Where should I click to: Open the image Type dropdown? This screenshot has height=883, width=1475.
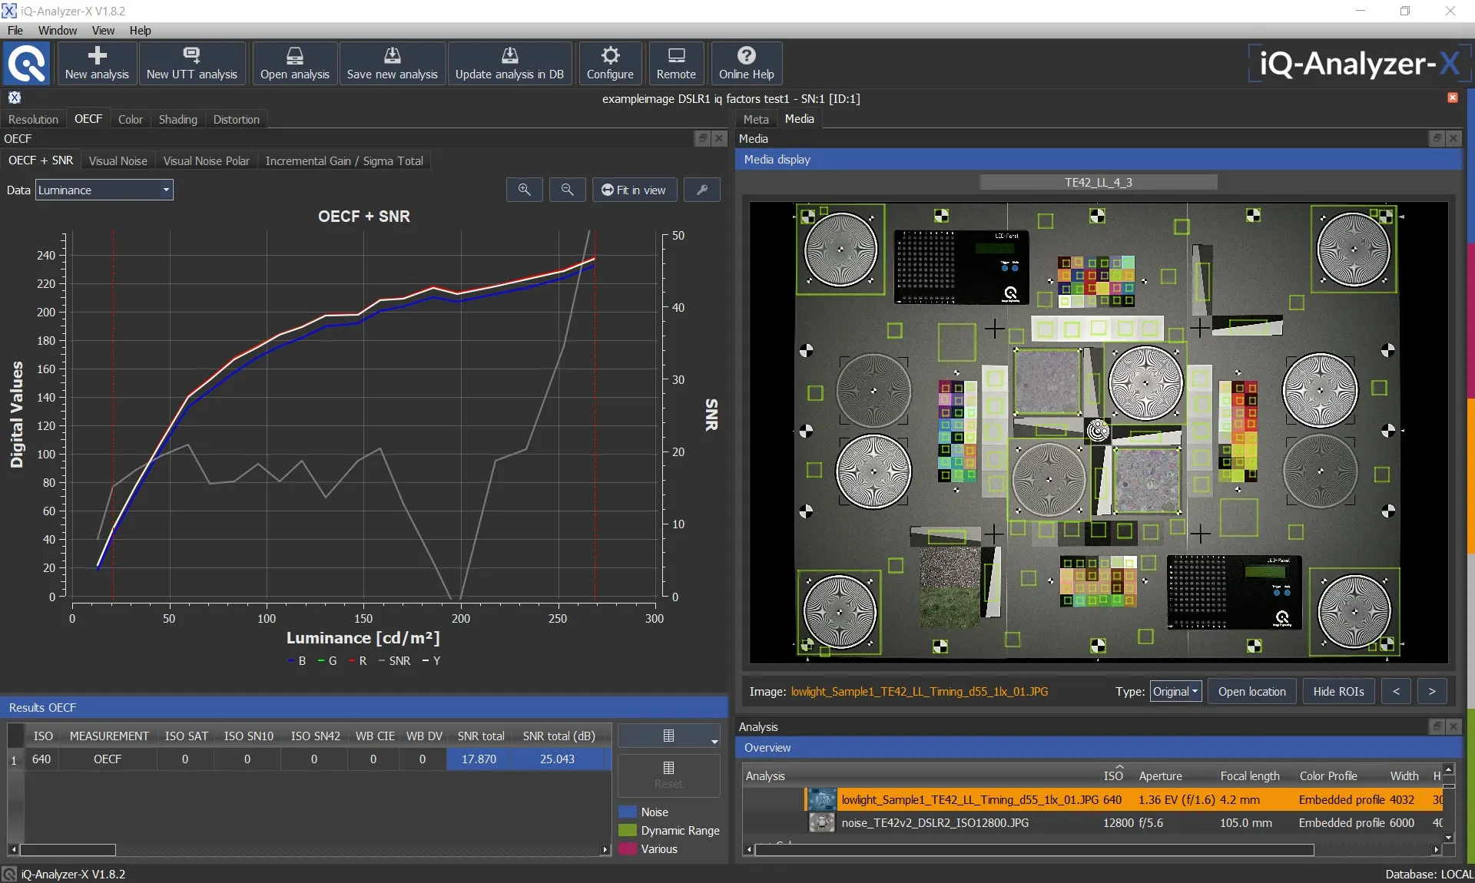1175,691
